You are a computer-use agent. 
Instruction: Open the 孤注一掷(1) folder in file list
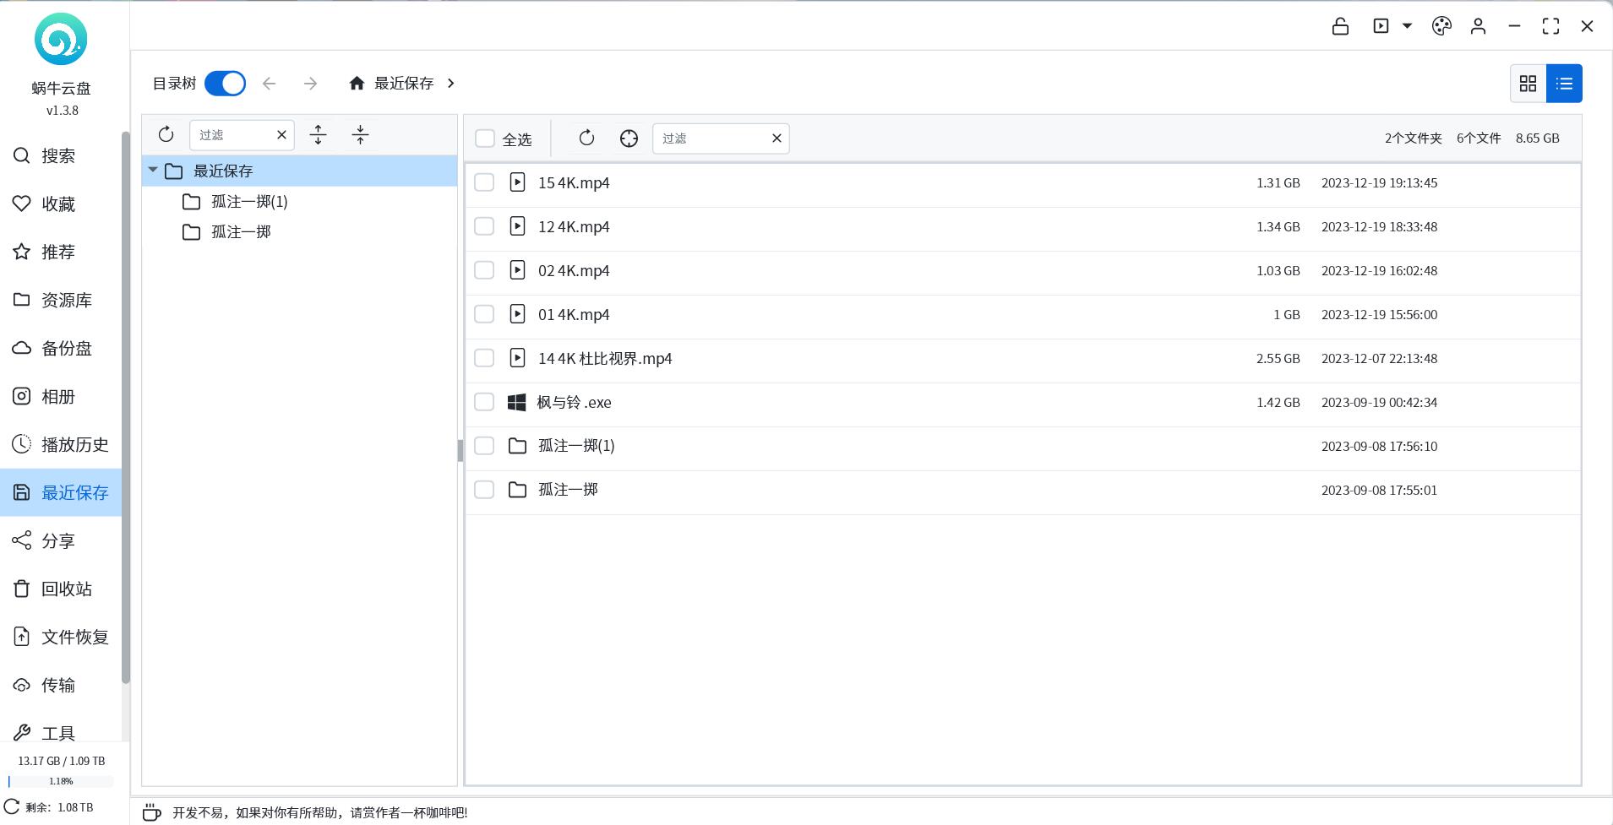(x=576, y=446)
